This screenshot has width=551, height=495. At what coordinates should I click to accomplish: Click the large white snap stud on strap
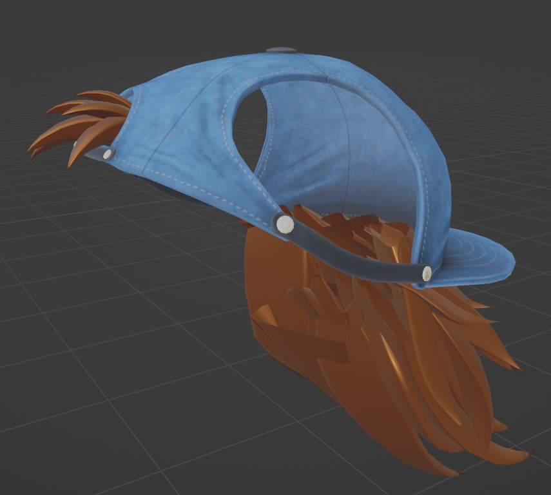point(285,224)
